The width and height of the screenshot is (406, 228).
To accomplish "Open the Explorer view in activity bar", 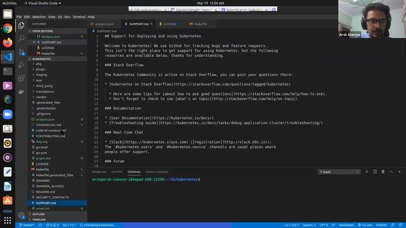I will click(21, 25).
